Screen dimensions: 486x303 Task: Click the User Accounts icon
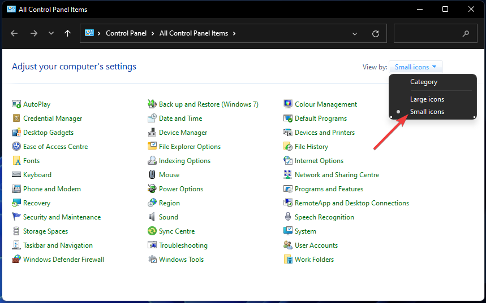tap(288, 245)
